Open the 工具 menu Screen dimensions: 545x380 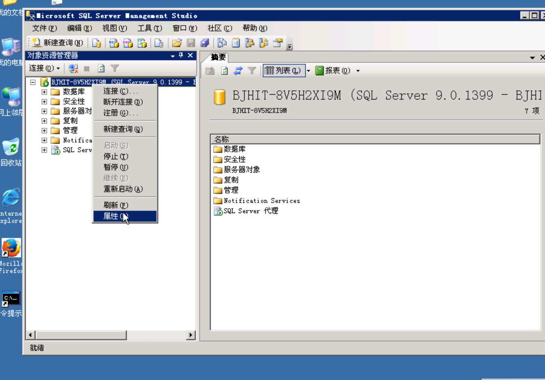149,28
